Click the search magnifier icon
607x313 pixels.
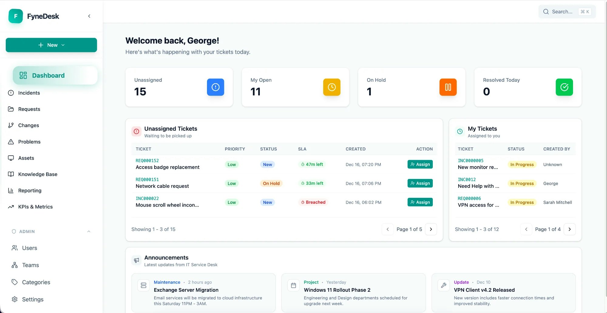(x=546, y=11)
